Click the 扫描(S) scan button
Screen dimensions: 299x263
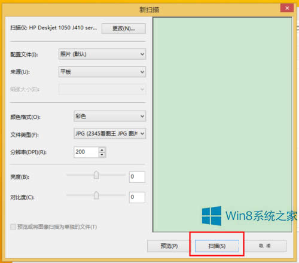click(x=217, y=246)
